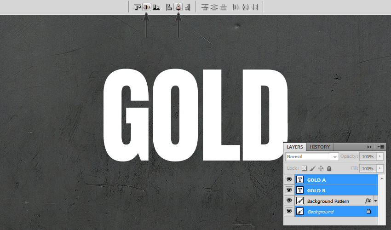
Task: Align horizontal centers of selected layers
Action: coord(178,7)
